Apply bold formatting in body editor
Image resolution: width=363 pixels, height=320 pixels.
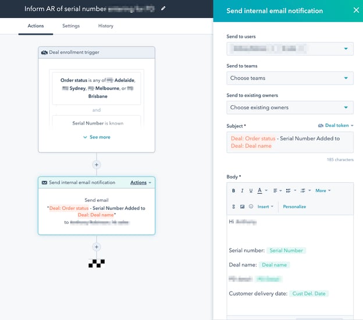[x=233, y=191]
